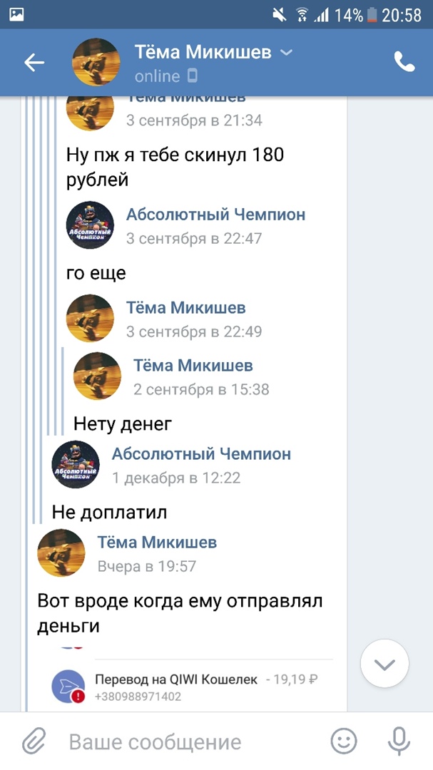This screenshot has width=433, height=770.
Task: Expand the chat options chevron beside name
Action: coord(286,52)
